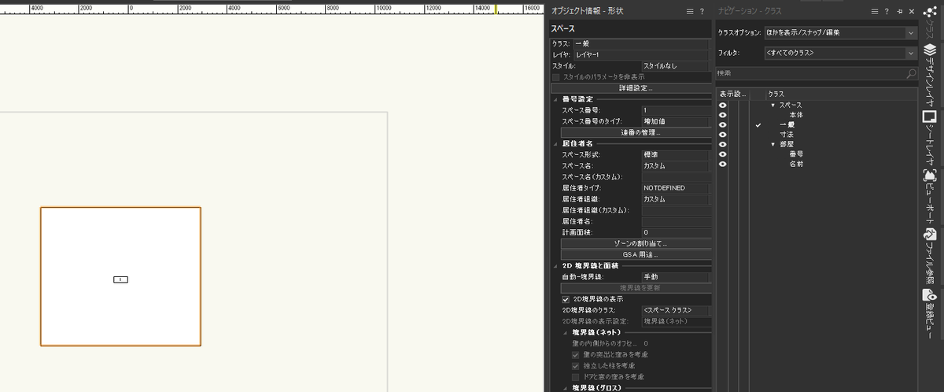944x392 pixels.
Task: Click the 居住者名 input field
Action: 676,221
